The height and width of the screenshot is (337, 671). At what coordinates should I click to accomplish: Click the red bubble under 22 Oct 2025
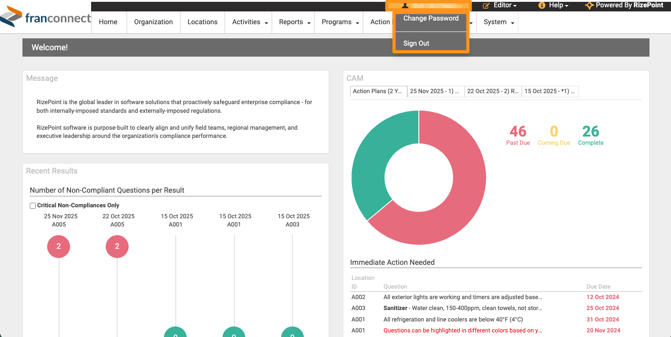tap(117, 247)
